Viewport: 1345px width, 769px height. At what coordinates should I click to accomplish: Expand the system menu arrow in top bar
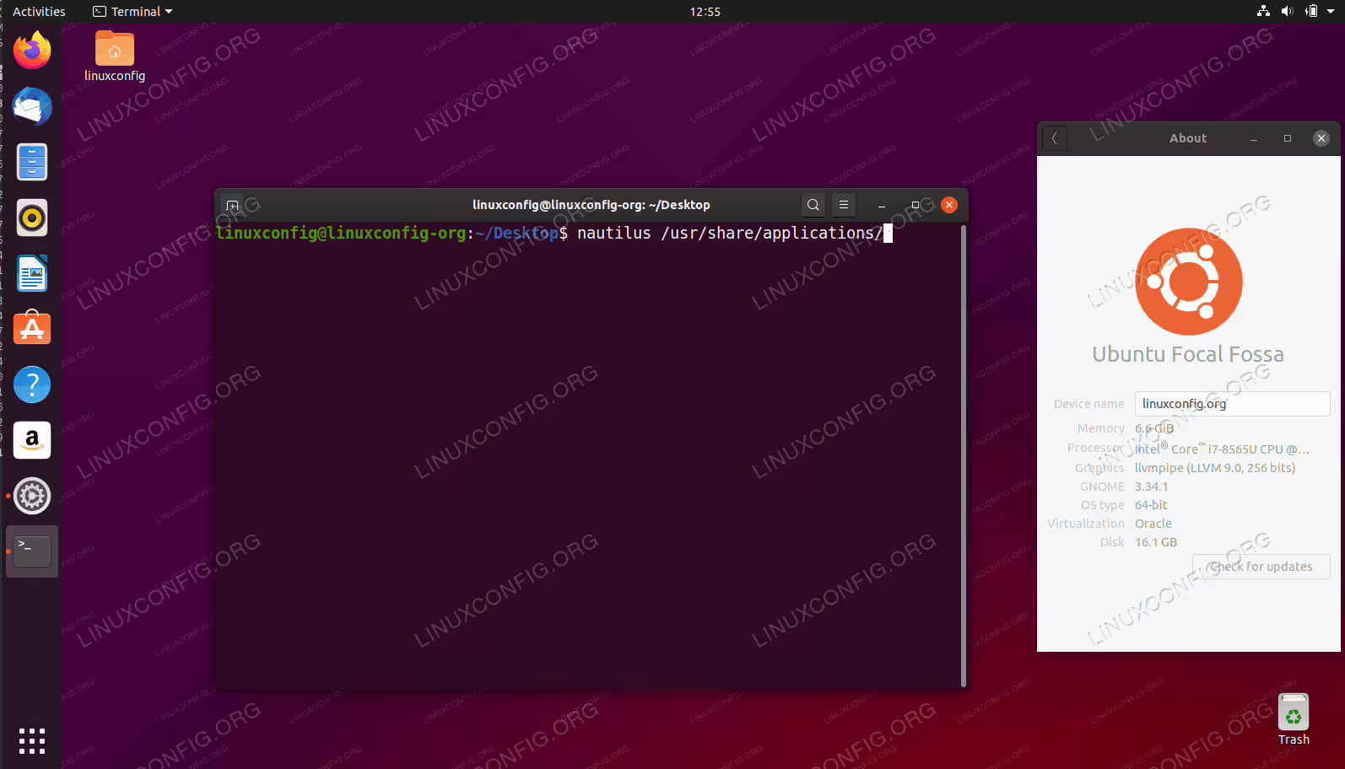tap(1331, 12)
